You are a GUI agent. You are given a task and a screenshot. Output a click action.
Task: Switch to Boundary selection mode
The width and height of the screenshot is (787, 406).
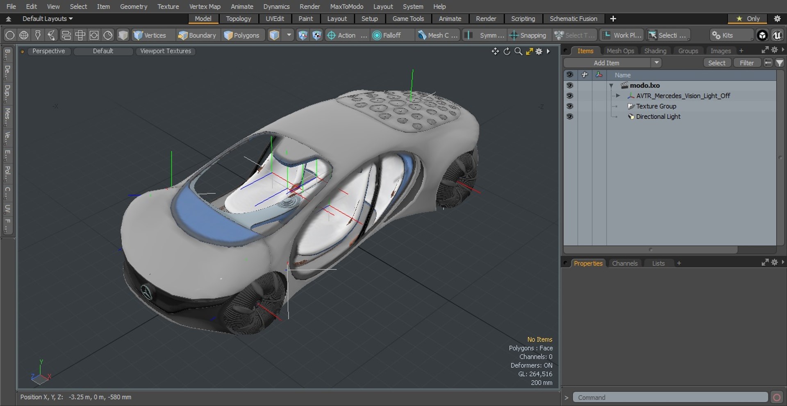(197, 35)
